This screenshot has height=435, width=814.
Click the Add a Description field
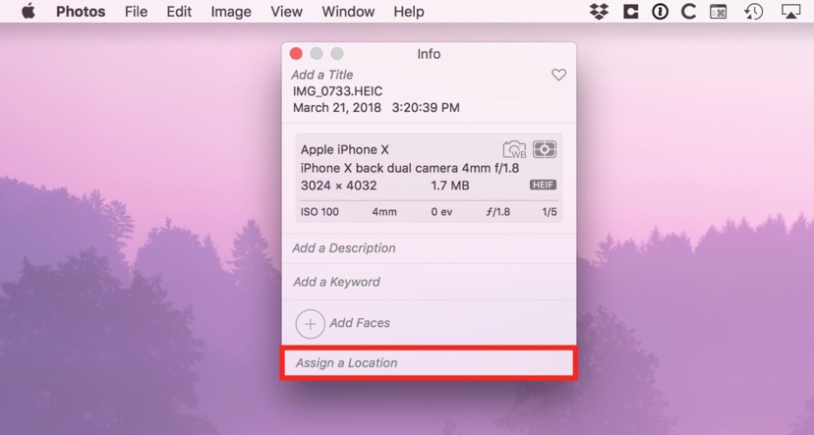tap(344, 248)
